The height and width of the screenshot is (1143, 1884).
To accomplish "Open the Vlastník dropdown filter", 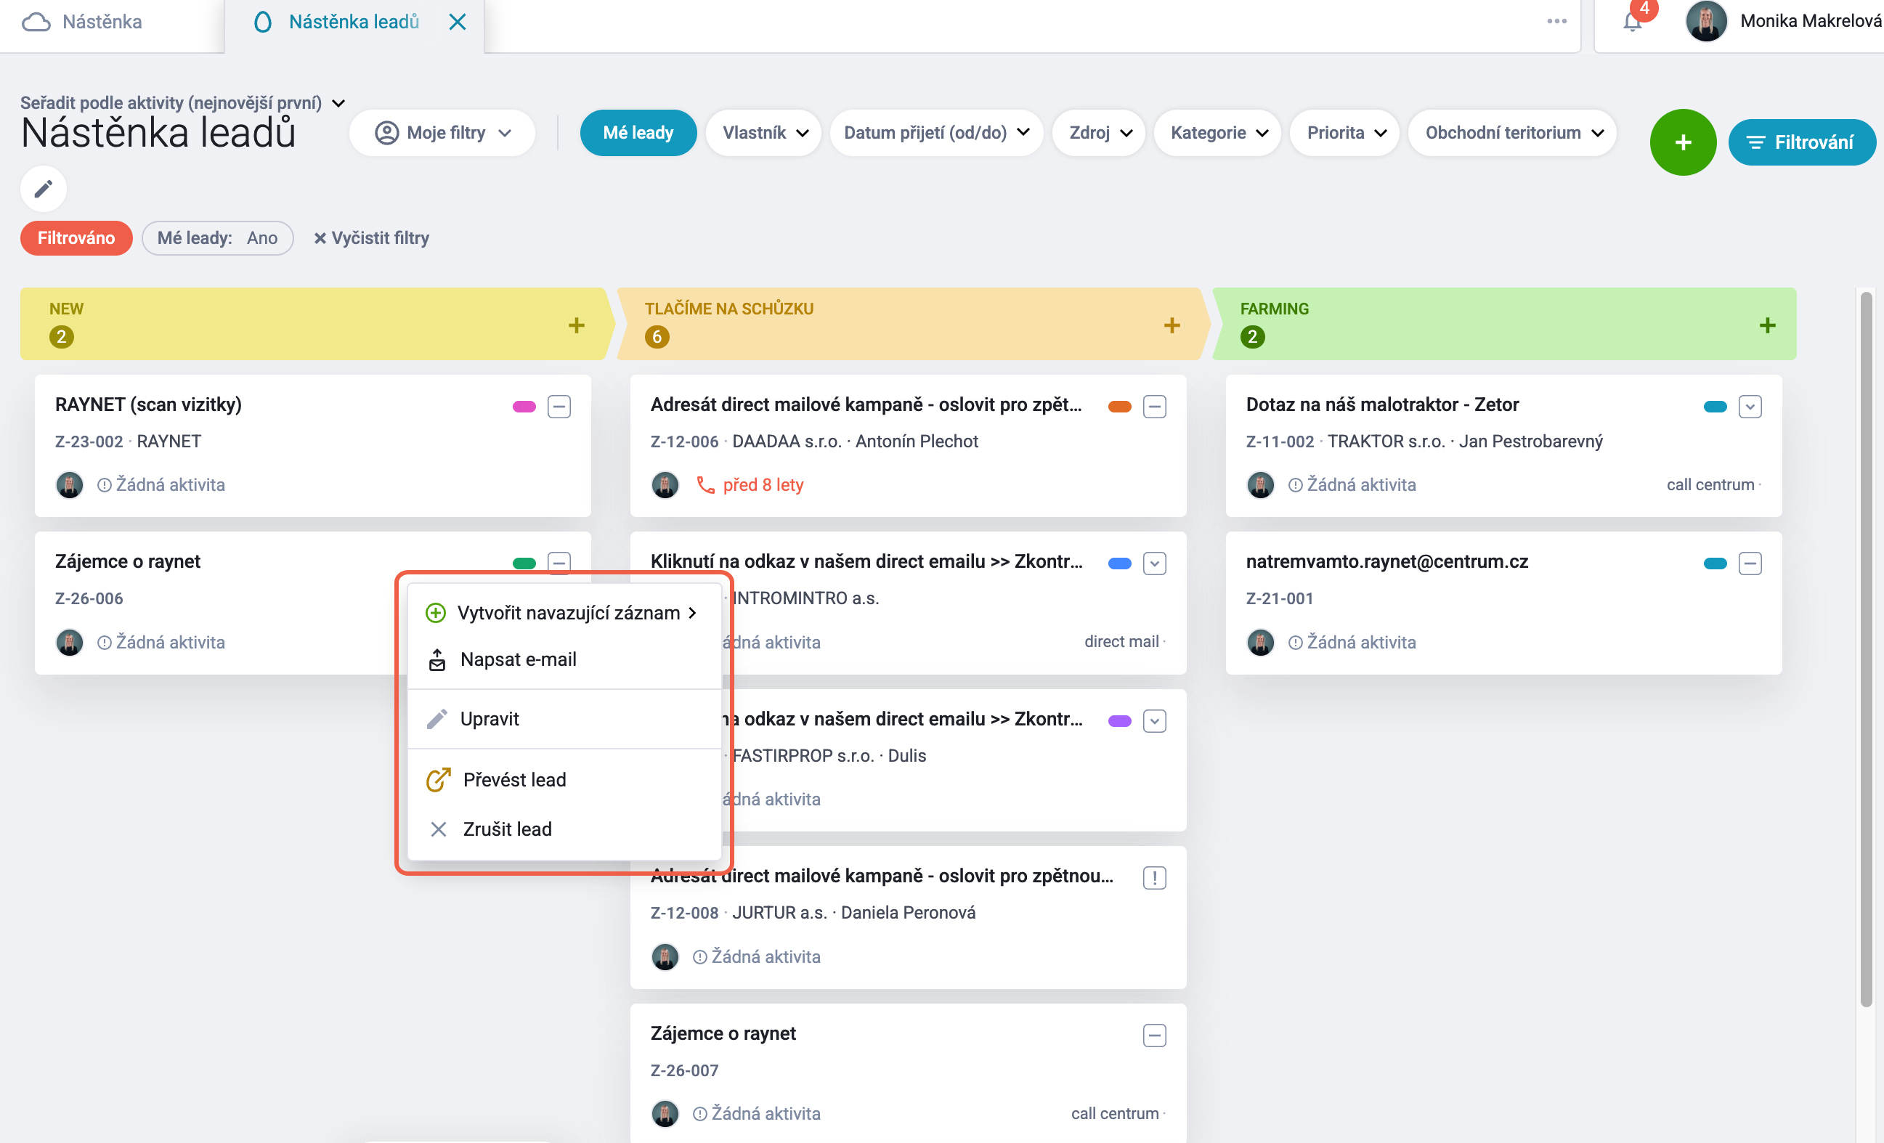I will click(x=764, y=133).
